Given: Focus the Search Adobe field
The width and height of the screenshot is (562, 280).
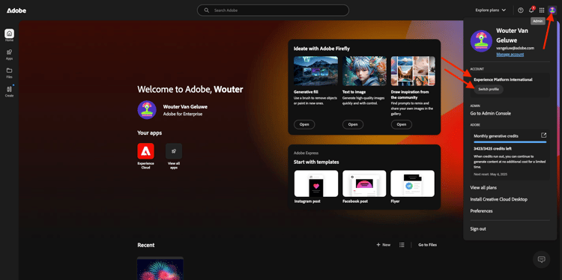Looking at the screenshot, I should pos(273,10).
